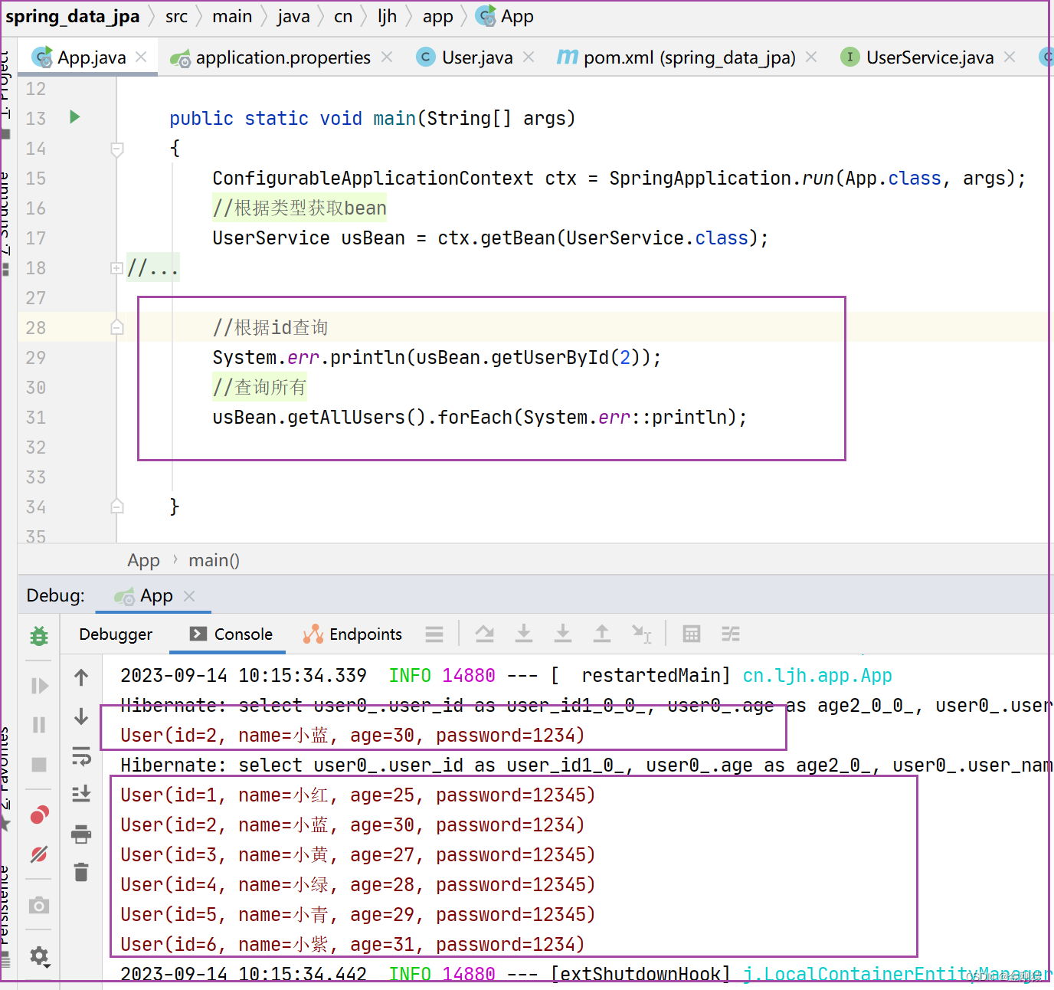
Task: Click the Pause Program icon
Action: pos(39,725)
